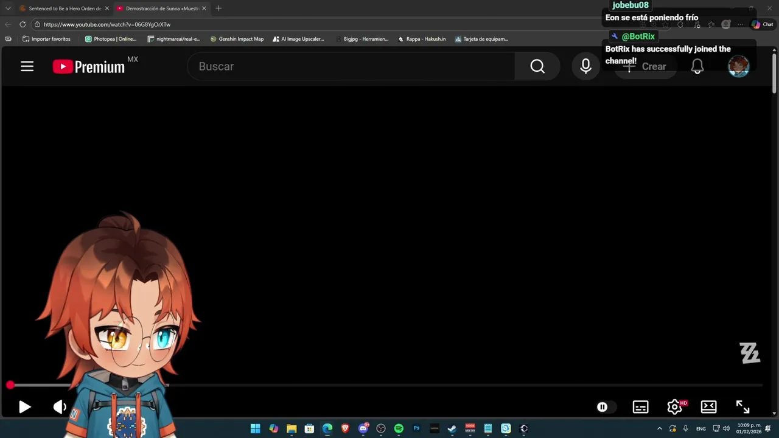Open the Photopea bookmark

pyautogui.click(x=111, y=39)
